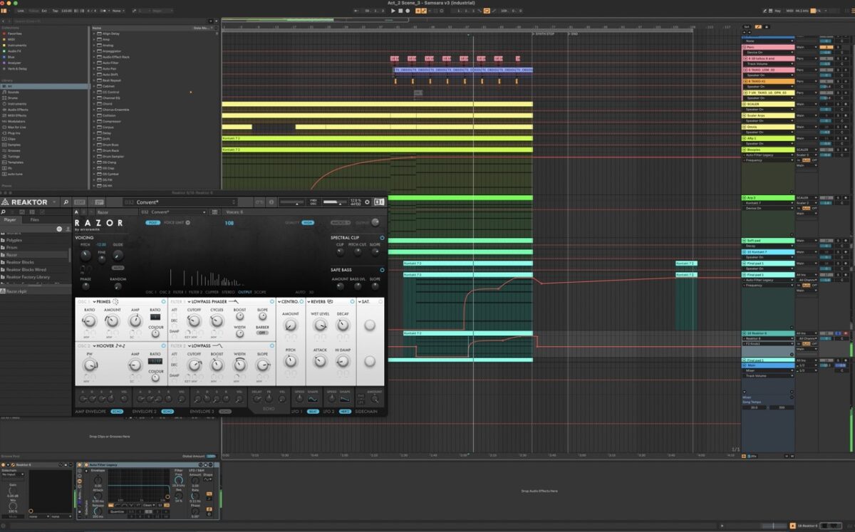Arm the transport Record button
The height and width of the screenshot is (532, 855).
(x=407, y=11)
